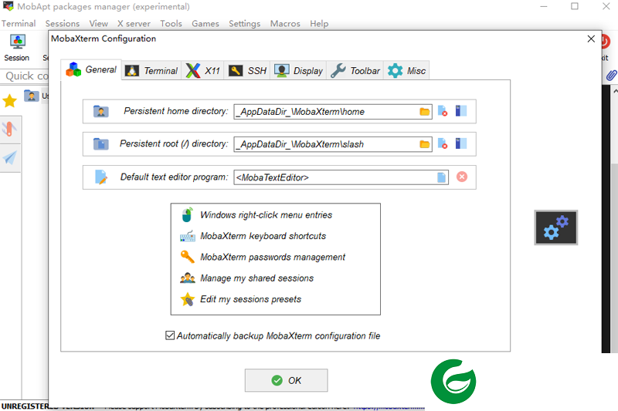This screenshot has height=411, width=618.
Task: Toggle automatic backup of configuration file
Action: tap(170, 335)
